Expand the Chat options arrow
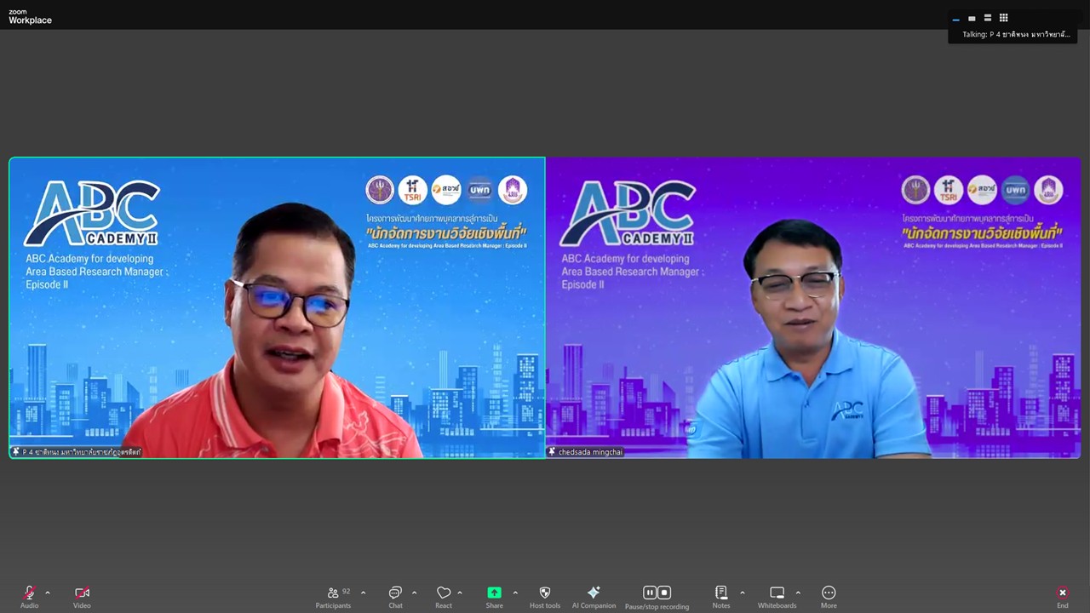Viewport: 1090px width, 613px height. point(414,593)
